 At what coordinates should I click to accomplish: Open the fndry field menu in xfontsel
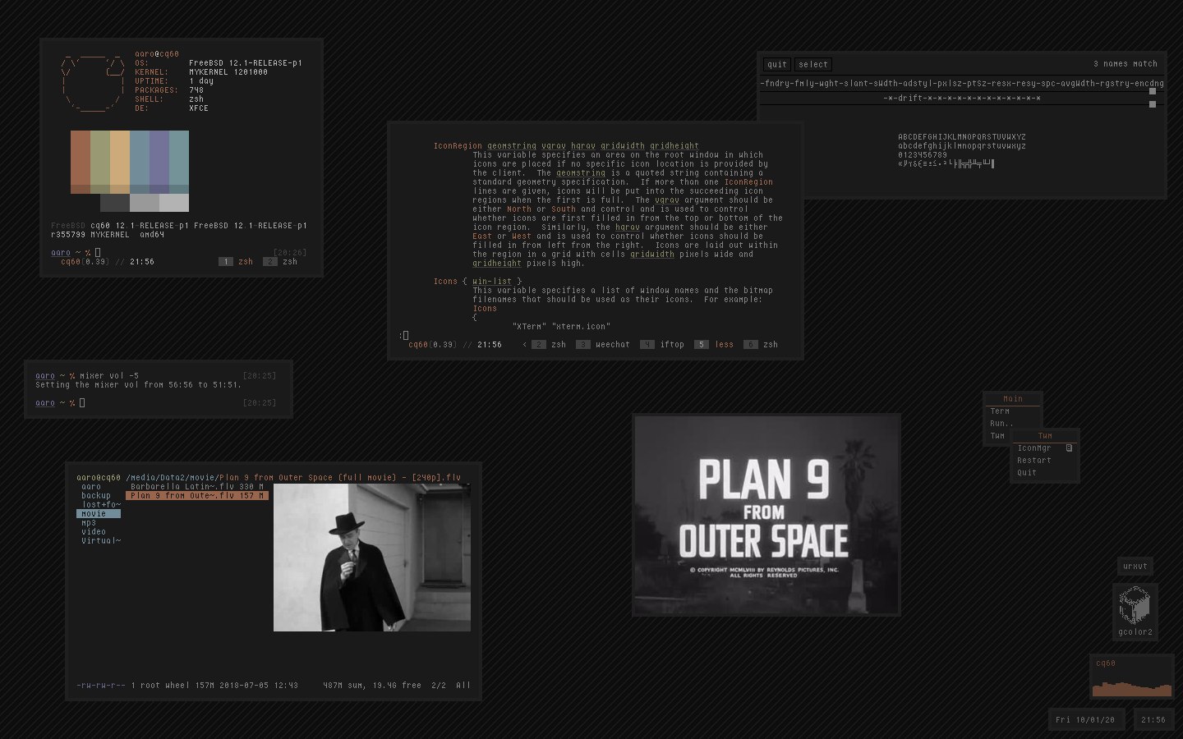pyautogui.click(x=779, y=83)
